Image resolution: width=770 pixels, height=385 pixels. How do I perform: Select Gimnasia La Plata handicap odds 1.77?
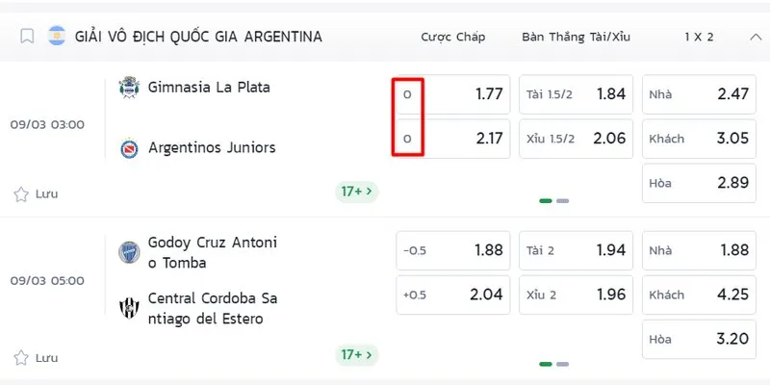(452, 94)
